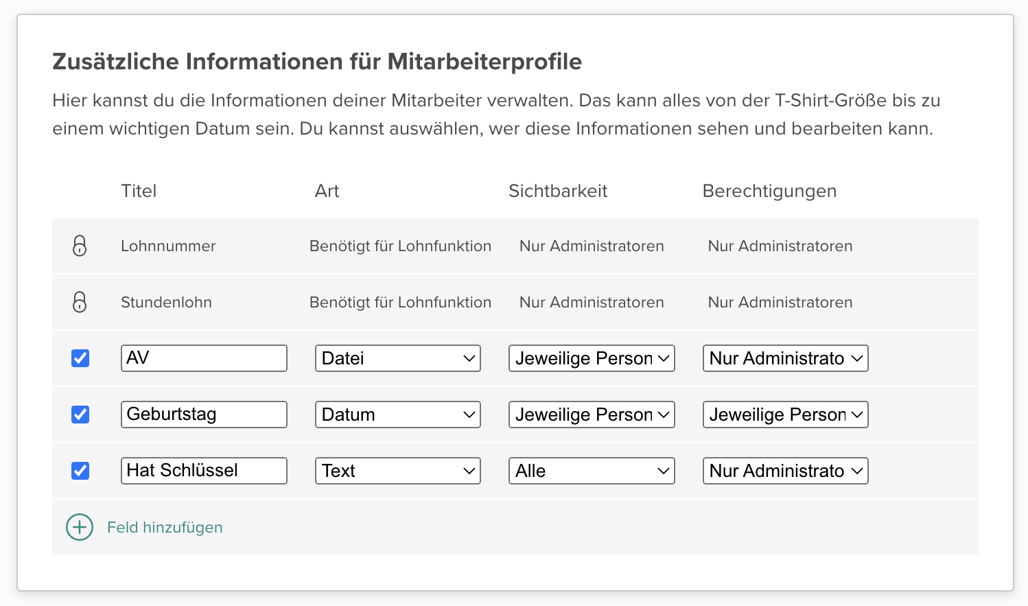Click the AV title input field
Viewport: 1028px width, 606px height.
point(204,358)
